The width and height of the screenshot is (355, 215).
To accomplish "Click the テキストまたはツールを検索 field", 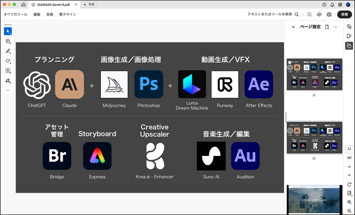I will pyautogui.click(x=270, y=14).
